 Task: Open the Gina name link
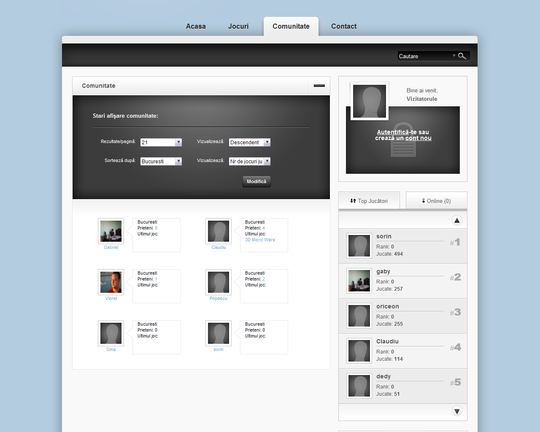(x=111, y=349)
